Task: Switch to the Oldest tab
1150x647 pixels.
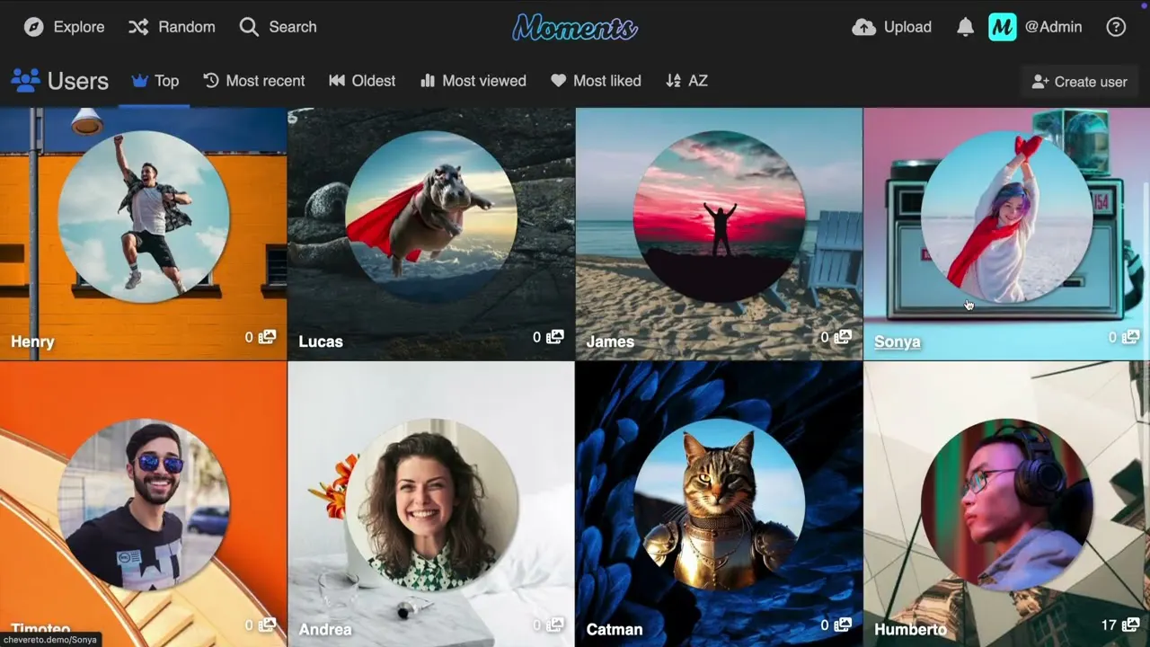Action: tap(362, 81)
